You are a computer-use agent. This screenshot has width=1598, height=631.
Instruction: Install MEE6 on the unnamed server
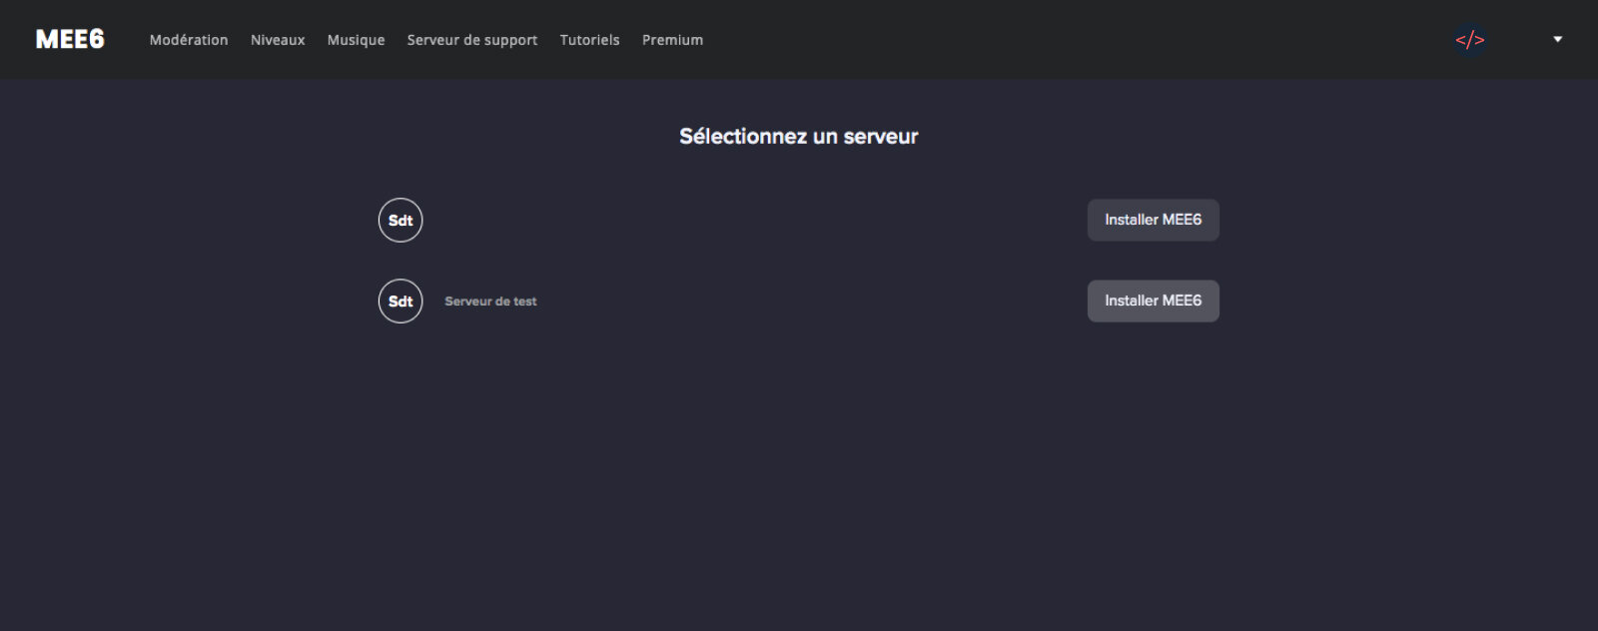point(1153,220)
